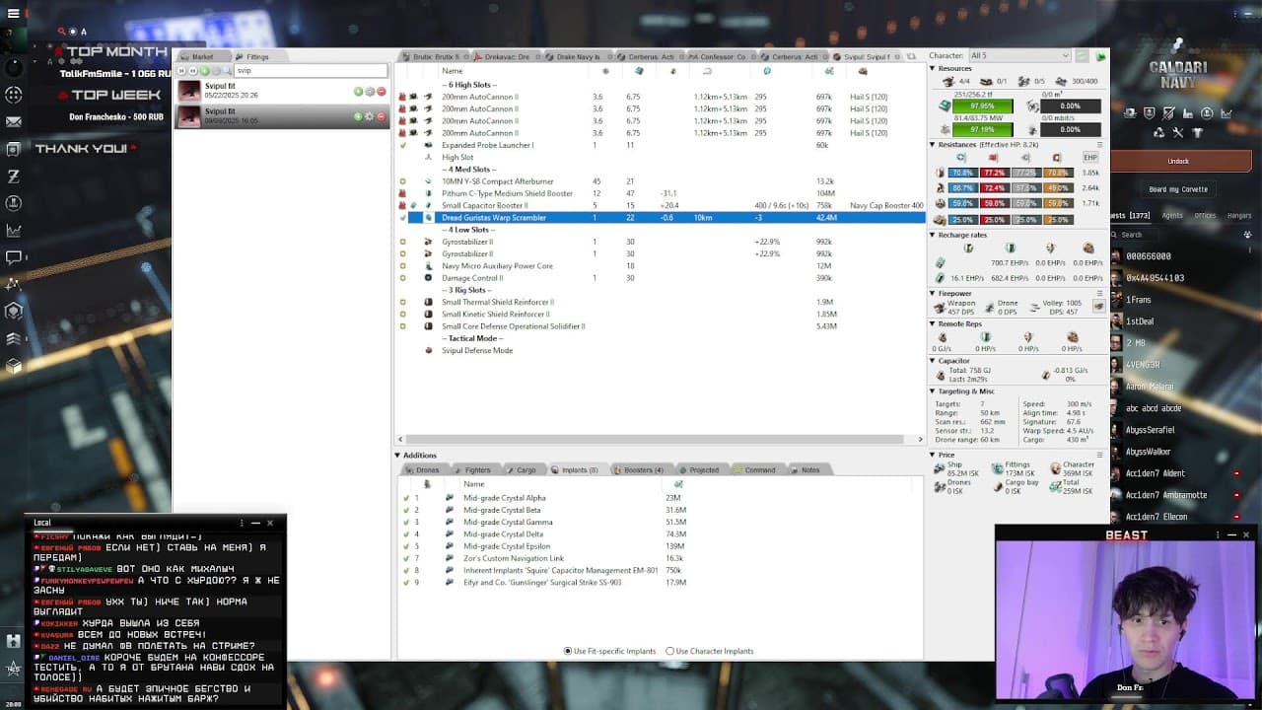Image resolution: width=1262 pixels, height=710 pixels.
Task: Open Firepower panel options menu
Action: tap(1099, 294)
